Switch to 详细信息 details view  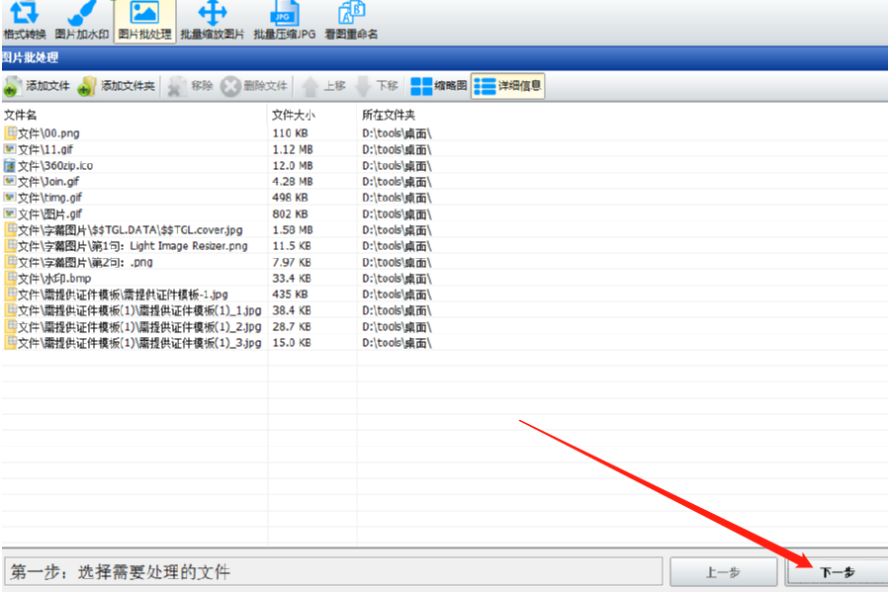(508, 86)
